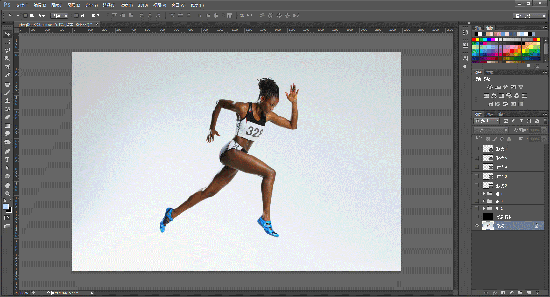
Task: Pick the yellow swatch in the 色板 panel
Action: coord(478,40)
